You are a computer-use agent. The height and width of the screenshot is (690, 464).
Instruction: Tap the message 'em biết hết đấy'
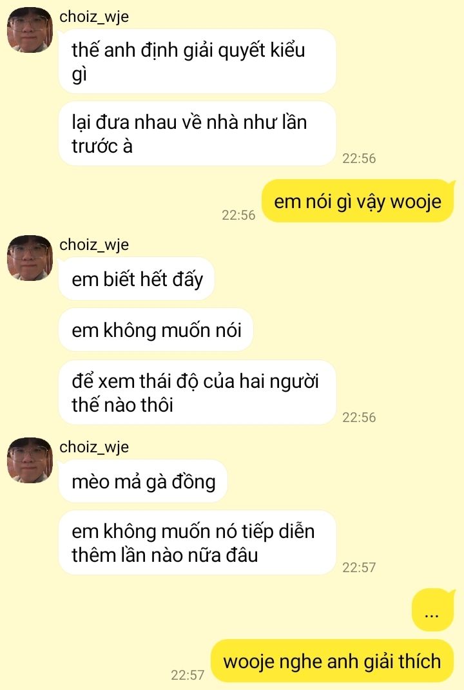point(137,280)
